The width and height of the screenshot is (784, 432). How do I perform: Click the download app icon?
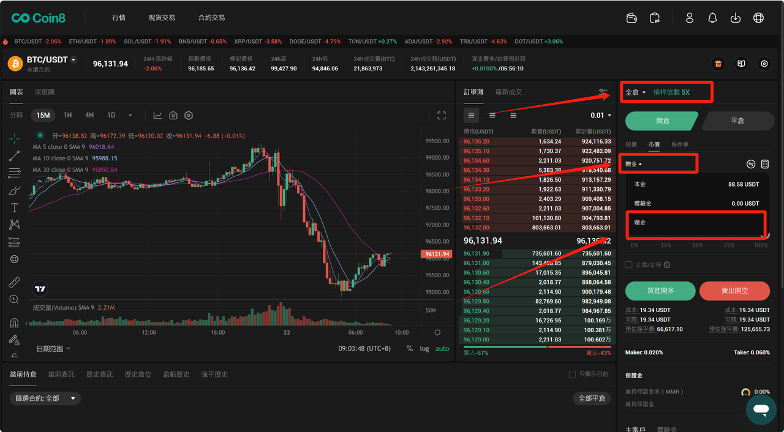736,18
